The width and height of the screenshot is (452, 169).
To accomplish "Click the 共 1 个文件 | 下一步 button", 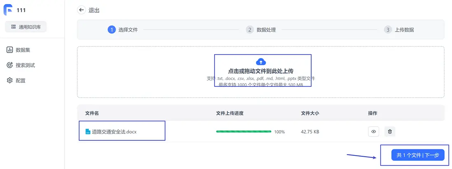I will point(418,155).
